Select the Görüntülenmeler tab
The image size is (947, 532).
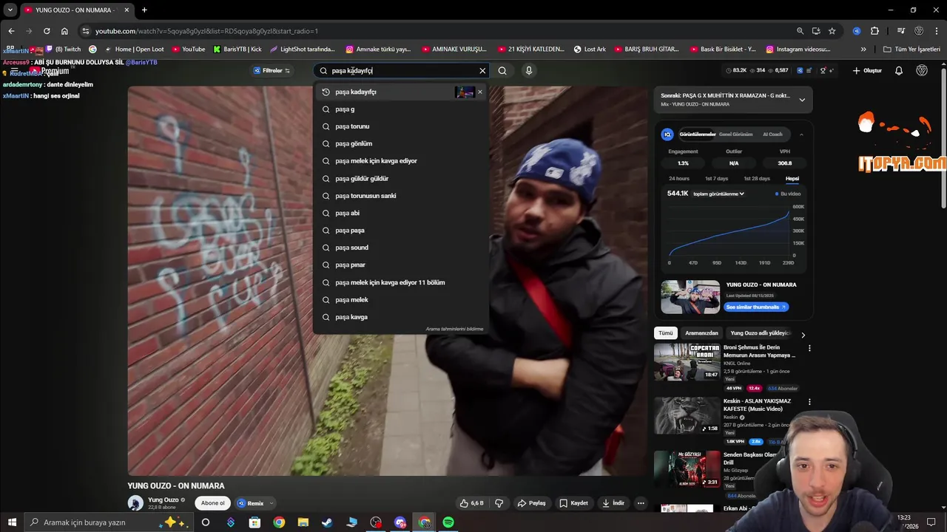click(x=697, y=134)
